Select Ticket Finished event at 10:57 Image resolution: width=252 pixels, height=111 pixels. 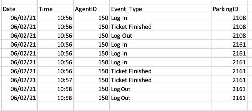pyautogui.click(x=160, y=80)
